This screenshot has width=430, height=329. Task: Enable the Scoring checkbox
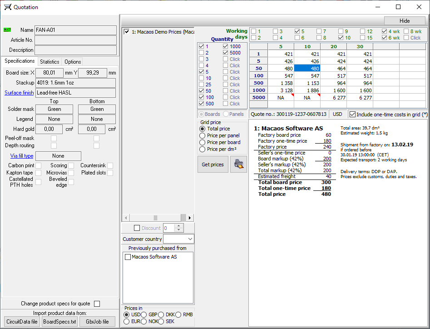71,165
